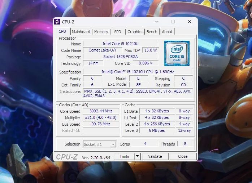The width and height of the screenshot is (252, 183).
Task: Click the core speed value 3092.44 MHz
Action: pos(101,111)
